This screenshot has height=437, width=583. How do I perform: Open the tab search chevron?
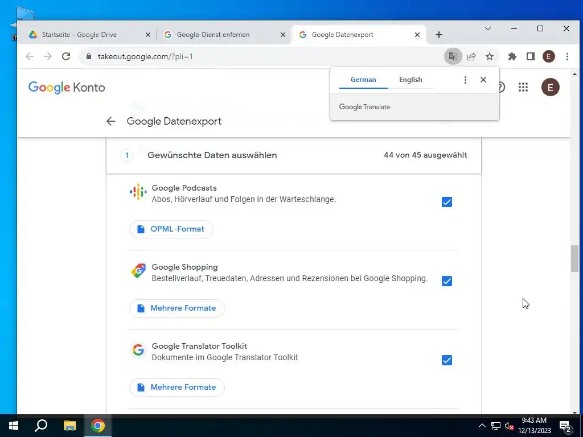click(x=488, y=28)
